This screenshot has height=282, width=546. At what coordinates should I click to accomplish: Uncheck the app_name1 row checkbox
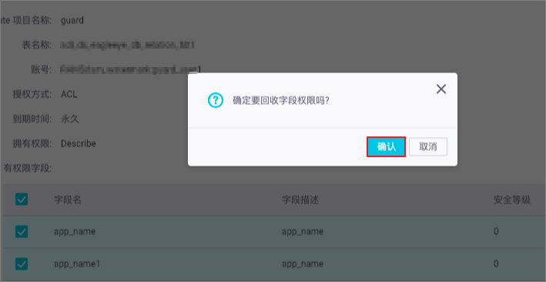tap(22, 264)
